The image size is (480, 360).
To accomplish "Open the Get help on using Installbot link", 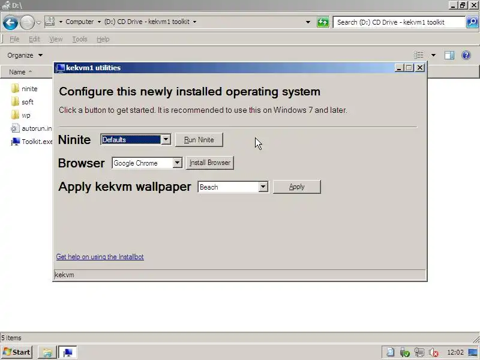I will click(x=100, y=257).
